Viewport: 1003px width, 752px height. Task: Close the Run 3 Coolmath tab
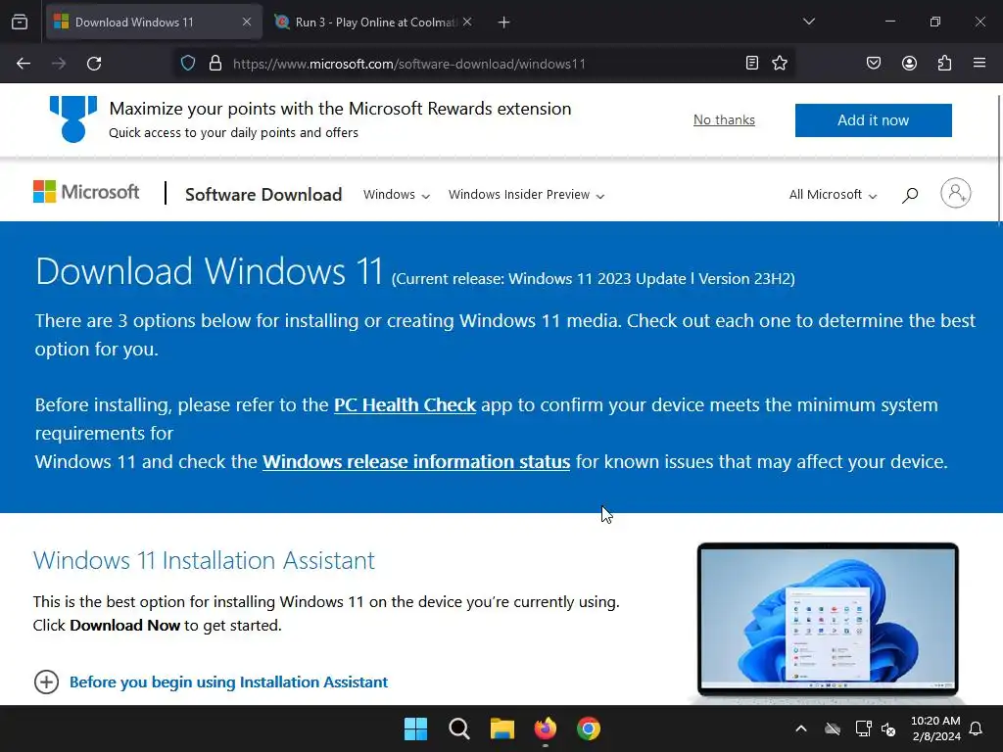(467, 22)
